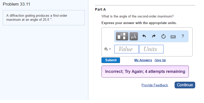This screenshot has height=103, width=204.
Task: Open the μÅ symbols and units palette
Action: click(134, 36)
